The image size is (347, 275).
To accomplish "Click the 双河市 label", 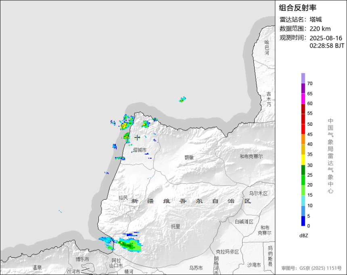I will 73,271.
